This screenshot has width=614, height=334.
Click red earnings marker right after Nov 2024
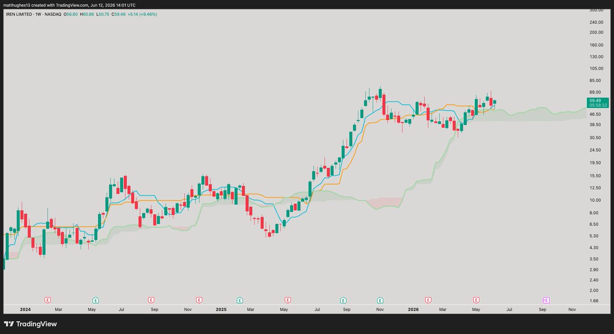199,300
